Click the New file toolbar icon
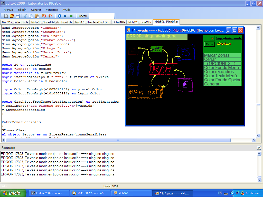Image resolution: width=263 pixels, height=197 pixels. tap(6, 16)
